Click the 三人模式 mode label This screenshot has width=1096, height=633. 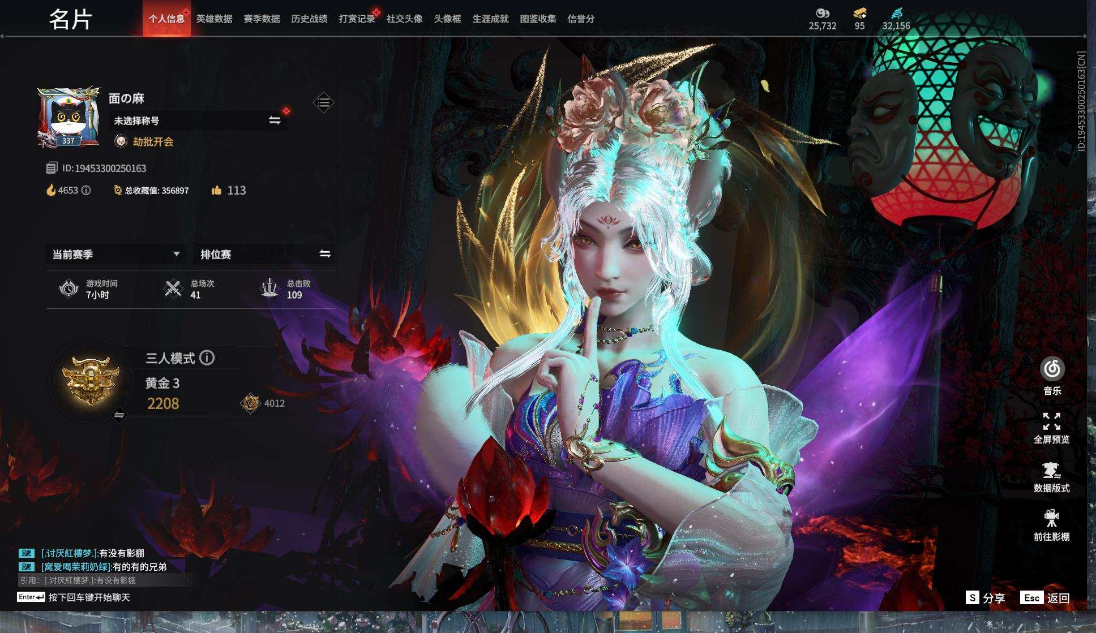click(170, 358)
